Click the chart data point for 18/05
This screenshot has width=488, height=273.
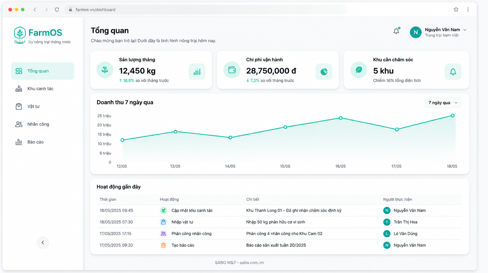click(x=452, y=115)
